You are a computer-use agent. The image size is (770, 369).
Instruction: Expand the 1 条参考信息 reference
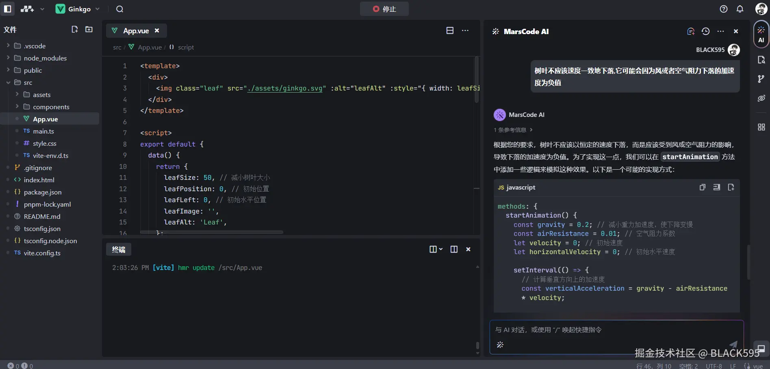click(513, 130)
